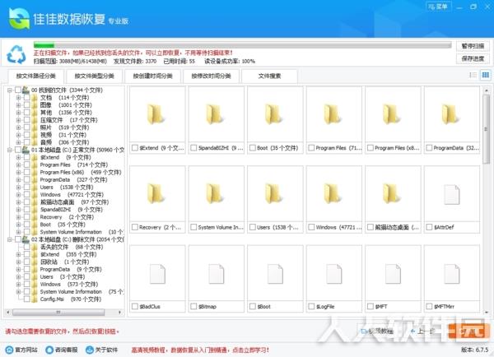The image size is (494, 357).
Task: Click the folder icon beside Config.Msi
Action: (x=35, y=299)
